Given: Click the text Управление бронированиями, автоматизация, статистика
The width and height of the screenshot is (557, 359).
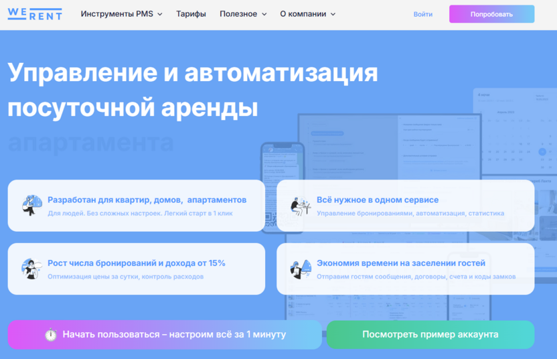Looking at the screenshot, I should pos(410,213).
